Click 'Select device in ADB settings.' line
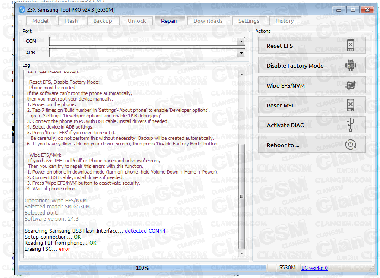 [60, 127]
